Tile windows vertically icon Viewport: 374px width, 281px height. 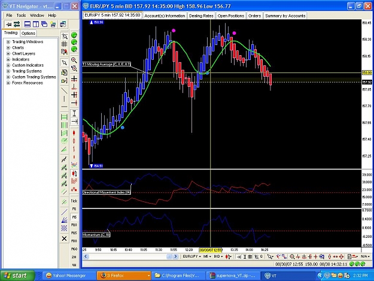coord(36,24)
